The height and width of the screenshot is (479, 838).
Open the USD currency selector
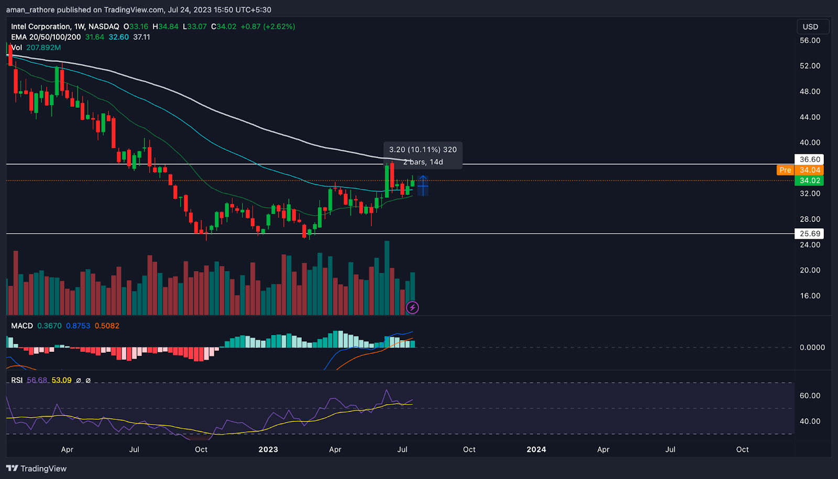point(813,27)
